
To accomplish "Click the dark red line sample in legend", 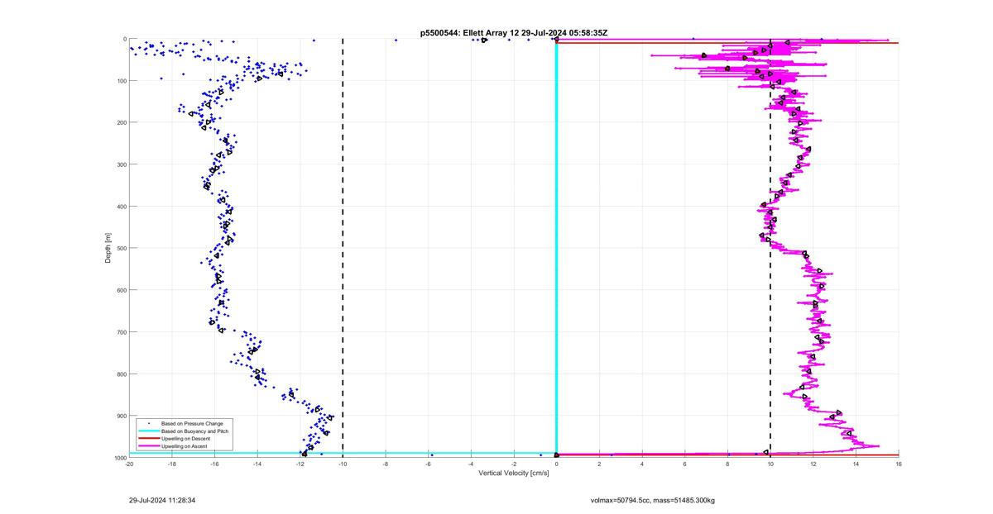I will click(x=148, y=439).
